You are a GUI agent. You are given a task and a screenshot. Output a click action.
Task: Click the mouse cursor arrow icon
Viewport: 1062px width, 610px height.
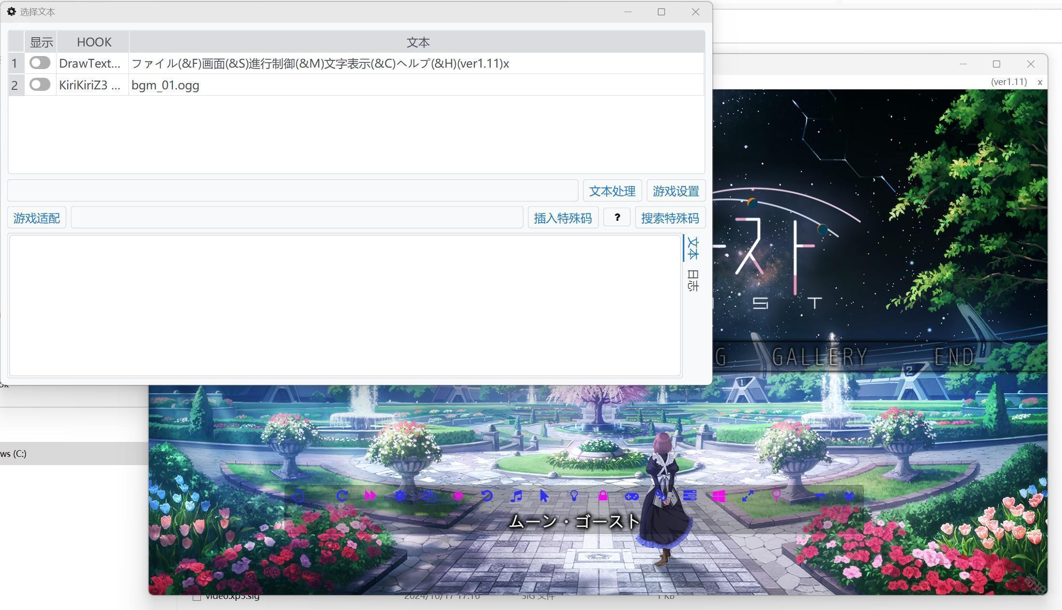coord(544,496)
